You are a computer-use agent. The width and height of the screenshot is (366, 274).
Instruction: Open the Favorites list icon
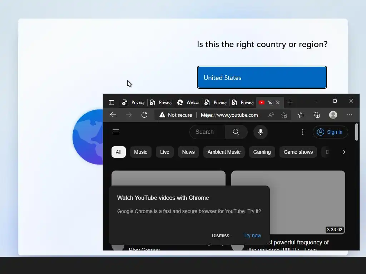pos(301,115)
